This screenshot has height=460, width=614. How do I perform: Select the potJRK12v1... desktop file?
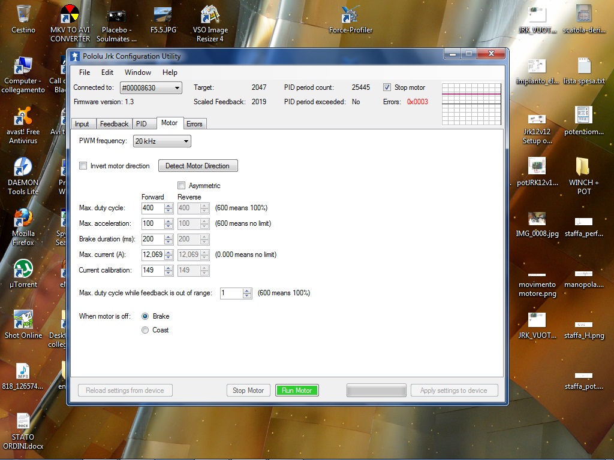click(537, 171)
